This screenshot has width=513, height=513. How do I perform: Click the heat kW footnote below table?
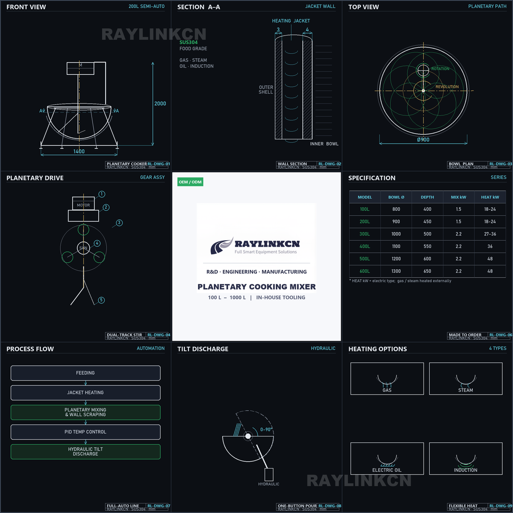point(400,281)
